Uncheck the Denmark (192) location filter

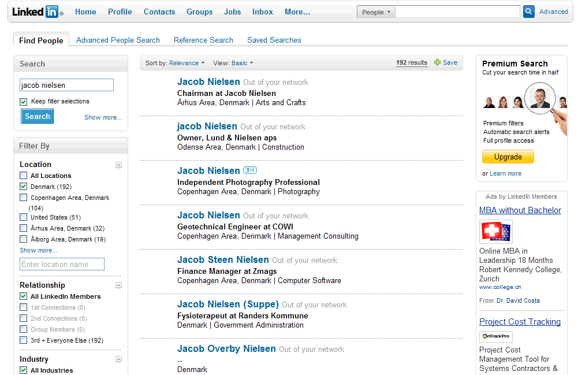(x=24, y=187)
